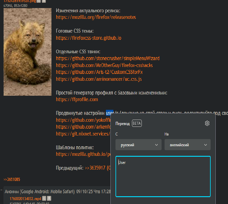Open the git.nixnet.services link

click(83, 134)
